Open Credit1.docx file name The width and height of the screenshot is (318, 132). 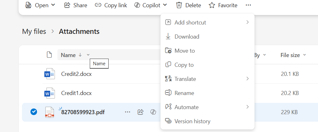coord(76,93)
